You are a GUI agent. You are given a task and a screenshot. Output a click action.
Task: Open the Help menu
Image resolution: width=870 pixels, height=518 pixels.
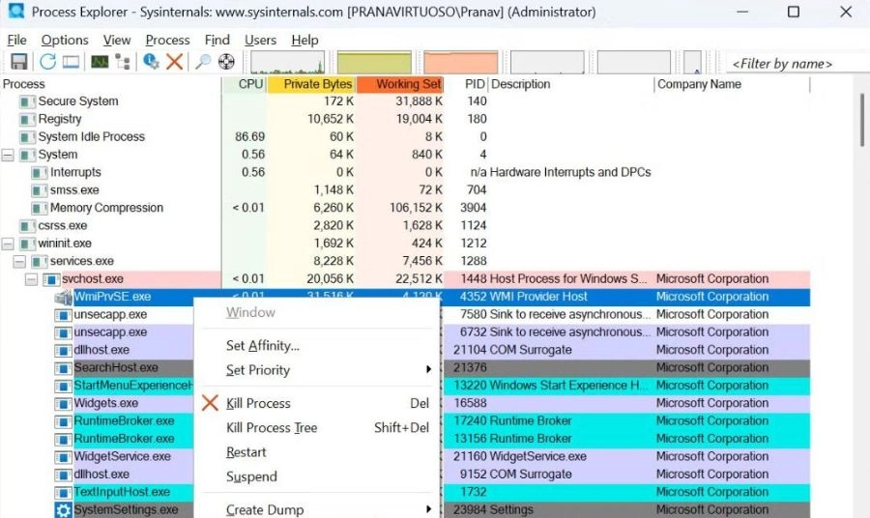pyautogui.click(x=304, y=40)
